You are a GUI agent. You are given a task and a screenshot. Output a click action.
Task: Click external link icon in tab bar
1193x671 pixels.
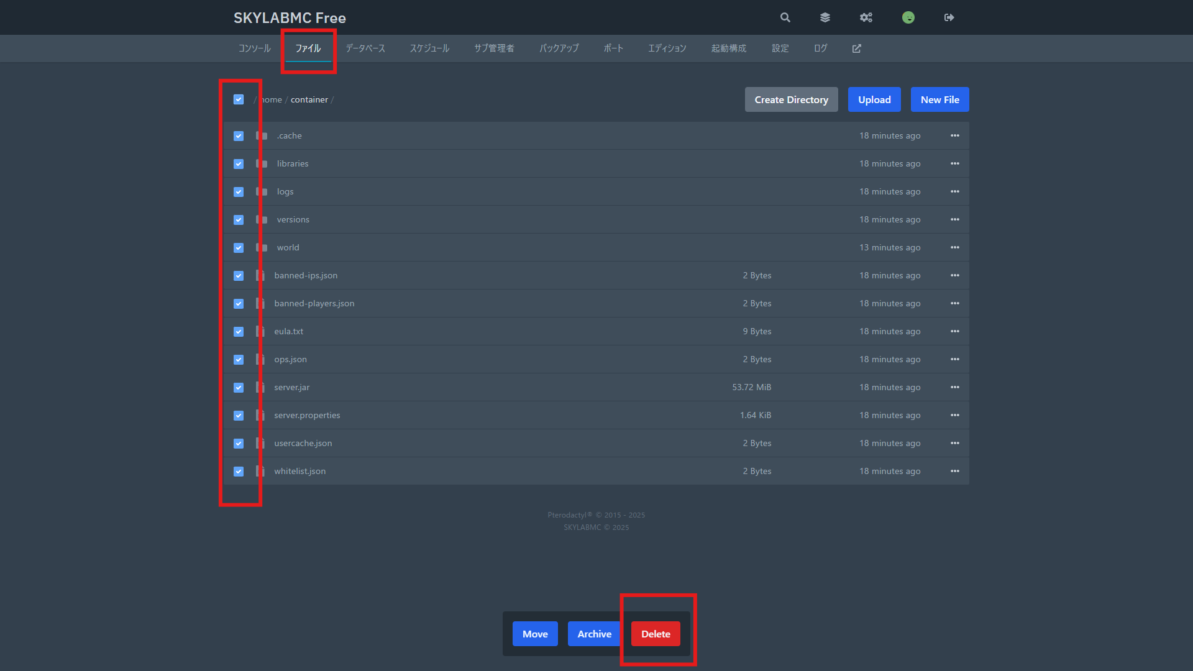pyautogui.click(x=856, y=48)
